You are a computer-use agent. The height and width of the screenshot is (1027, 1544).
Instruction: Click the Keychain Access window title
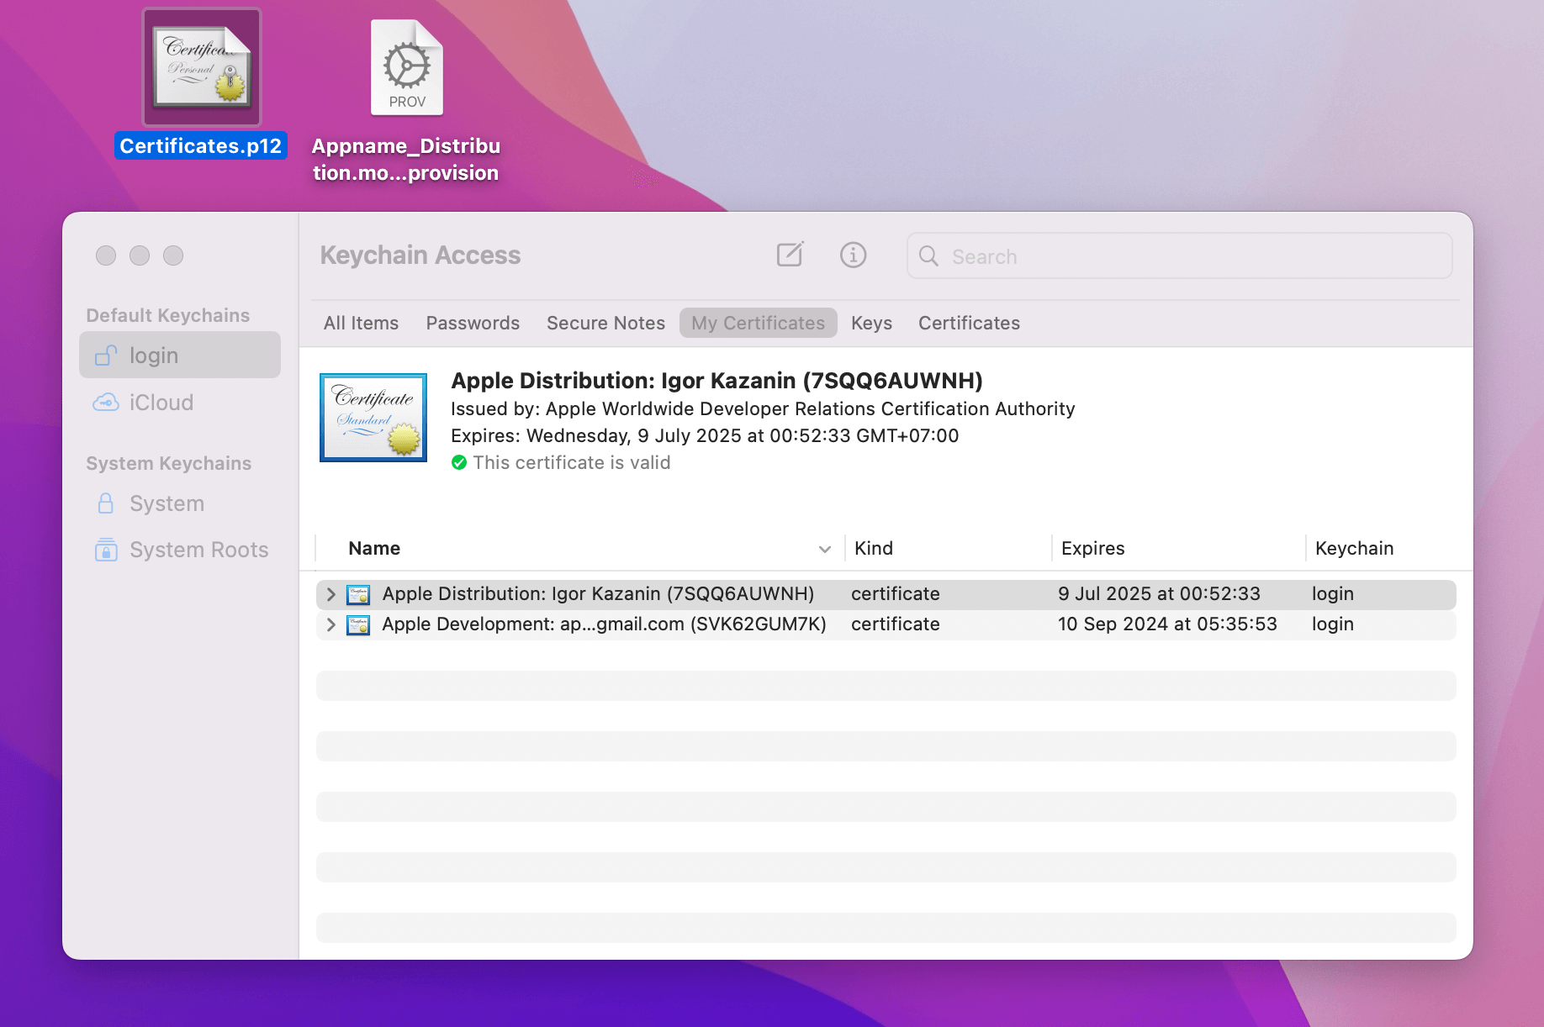(x=420, y=255)
